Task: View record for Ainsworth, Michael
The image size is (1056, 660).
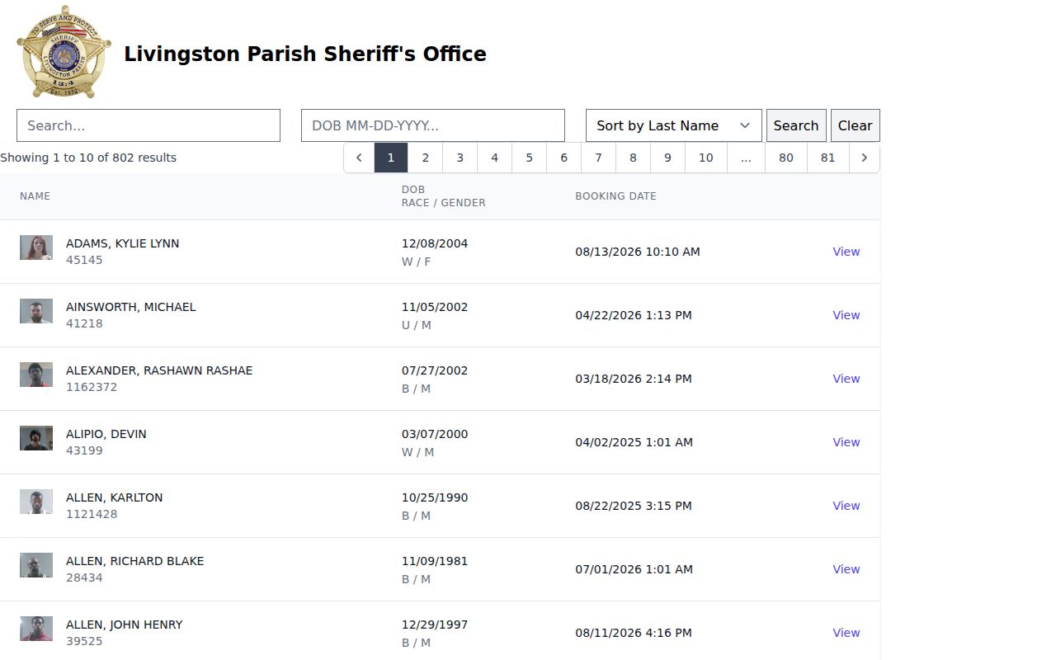Action: coord(846,315)
